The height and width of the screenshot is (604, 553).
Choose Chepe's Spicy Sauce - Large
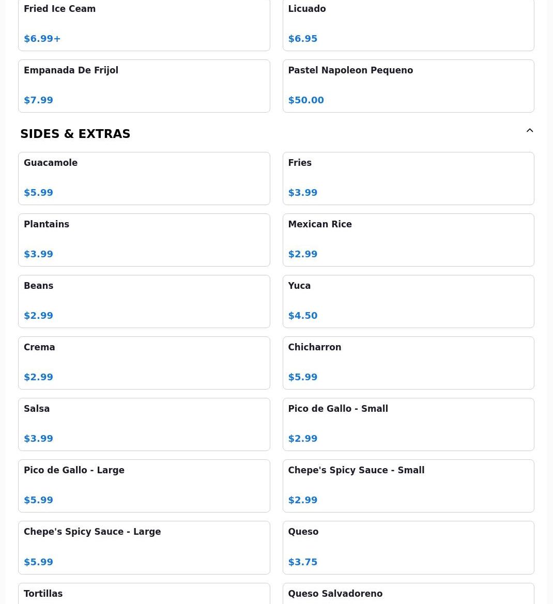pyautogui.click(x=144, y=548)
